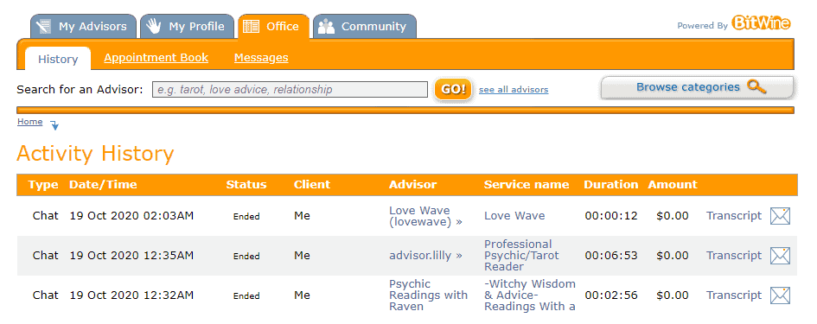The image size is (817, 324).
Task: Click the '19 Oct 2020 02:03AM' date cell
Action: [131, 216]
